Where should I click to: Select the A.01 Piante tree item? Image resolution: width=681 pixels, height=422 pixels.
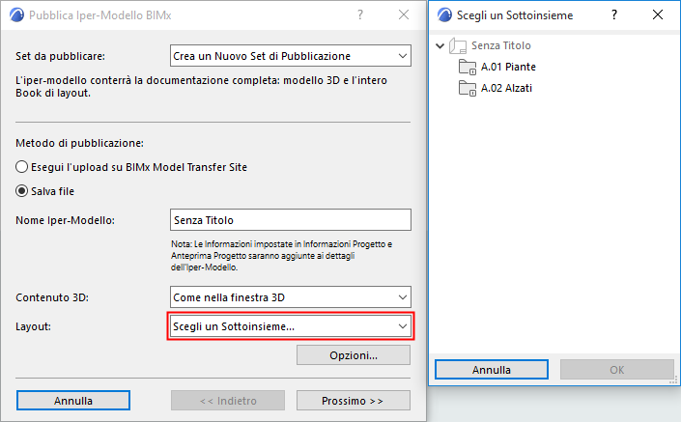coord(508,67)
